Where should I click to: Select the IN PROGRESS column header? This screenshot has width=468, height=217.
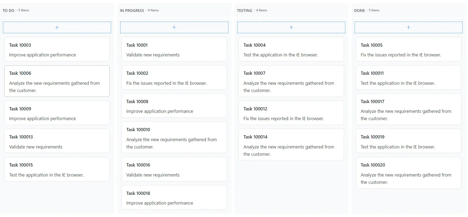(174, 10)
